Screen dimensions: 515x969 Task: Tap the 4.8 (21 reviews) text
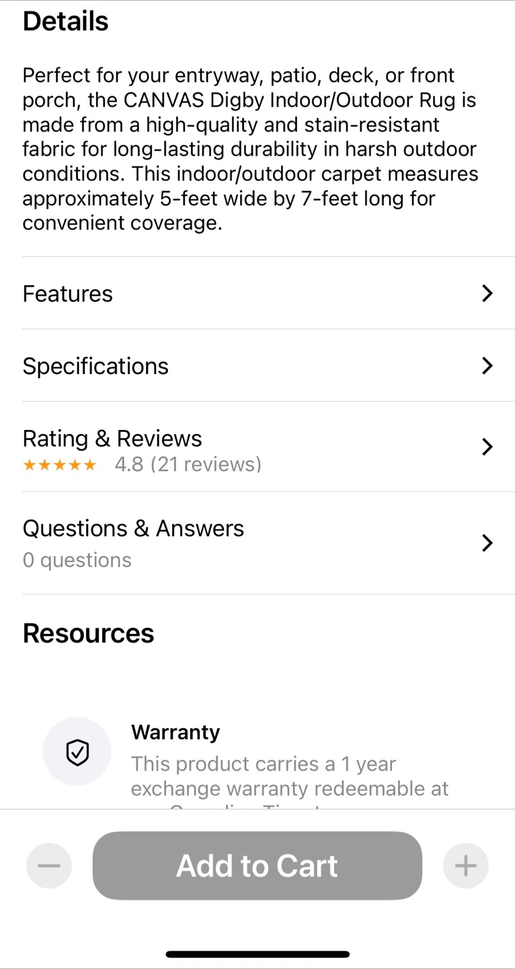pos(188,465)
